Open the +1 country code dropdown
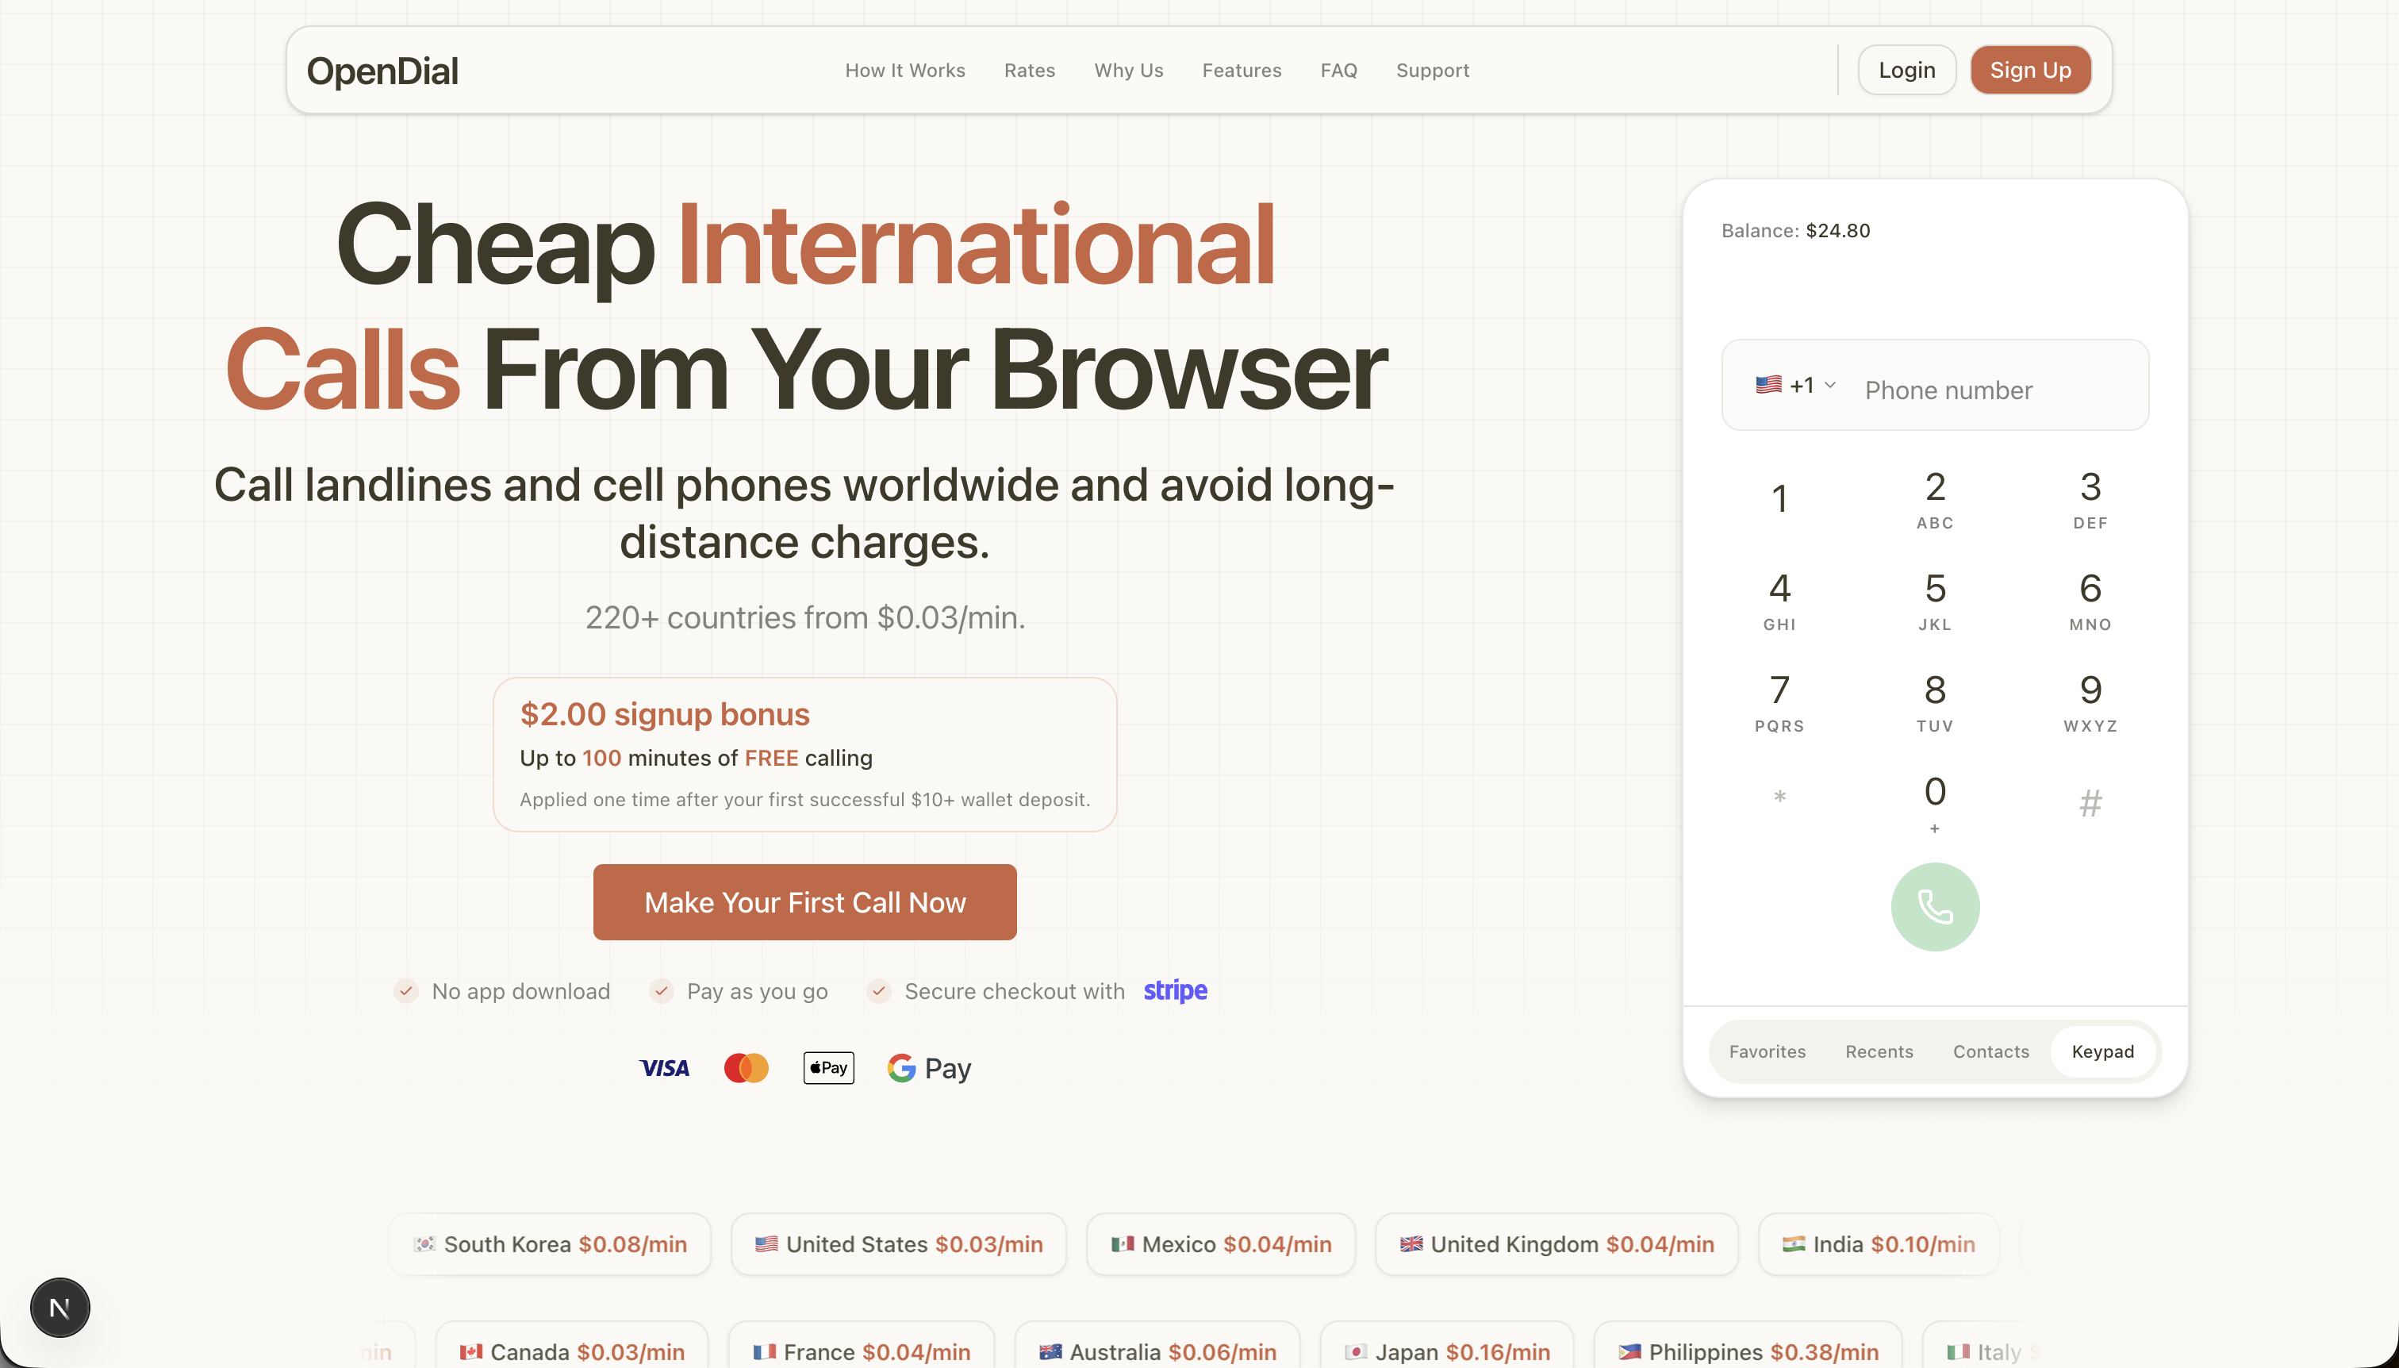2399x1368 pixels. tap(1795, 385)
